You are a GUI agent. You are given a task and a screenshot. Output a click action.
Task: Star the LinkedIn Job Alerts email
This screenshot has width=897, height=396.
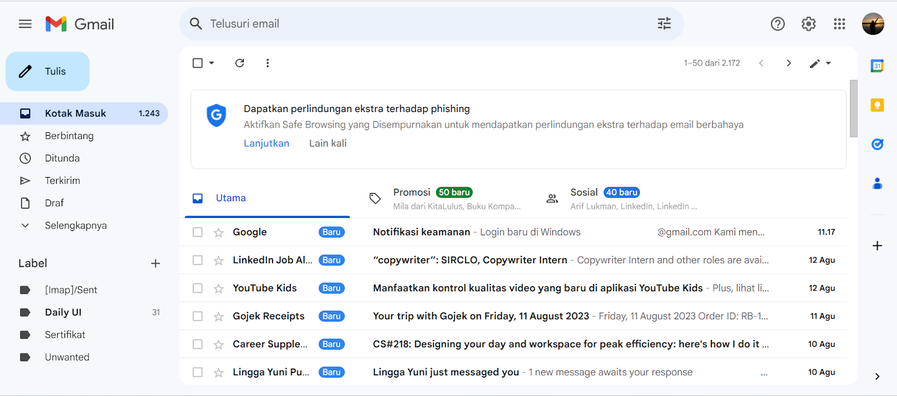[x=219, y=260]
